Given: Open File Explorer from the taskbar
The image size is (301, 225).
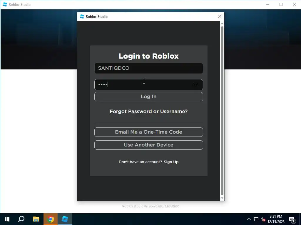Looking at the screenshot, I should (36, 219).
